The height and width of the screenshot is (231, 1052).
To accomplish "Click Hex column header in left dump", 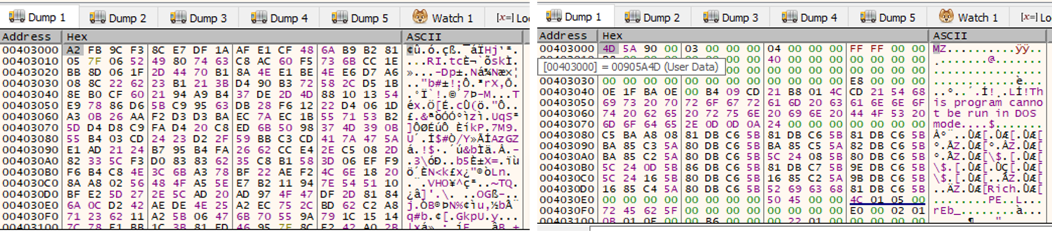I will point(232,37).
